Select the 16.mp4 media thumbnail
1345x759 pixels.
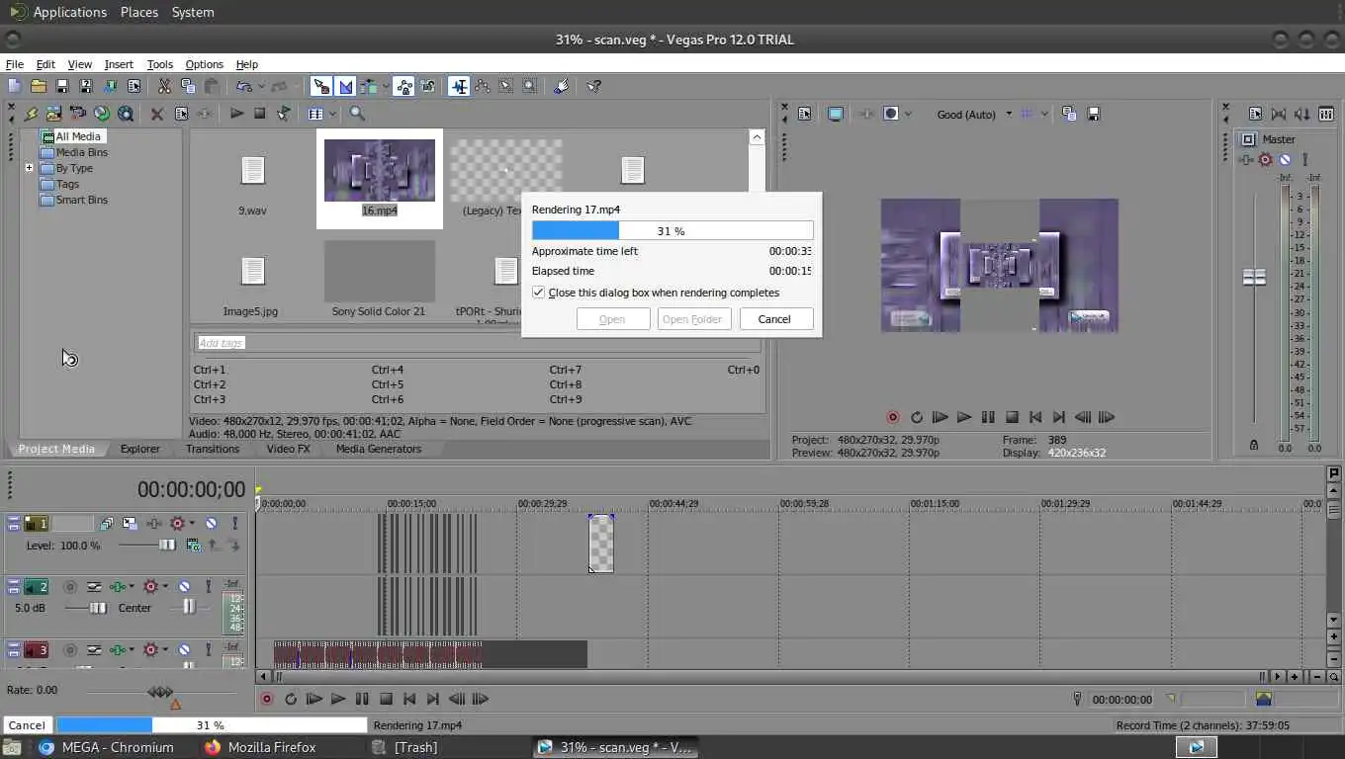pyautogui.click(x=380, y=178)
